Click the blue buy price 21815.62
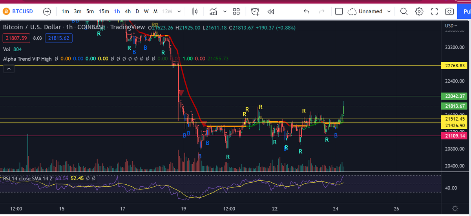Screen dimensions: 471x216 (58, 38)
